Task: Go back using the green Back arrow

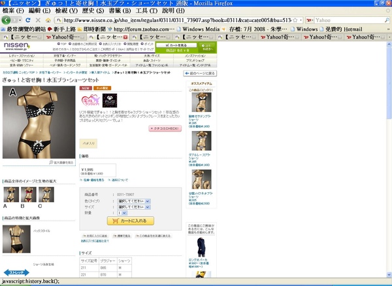Action: (6, 20)
